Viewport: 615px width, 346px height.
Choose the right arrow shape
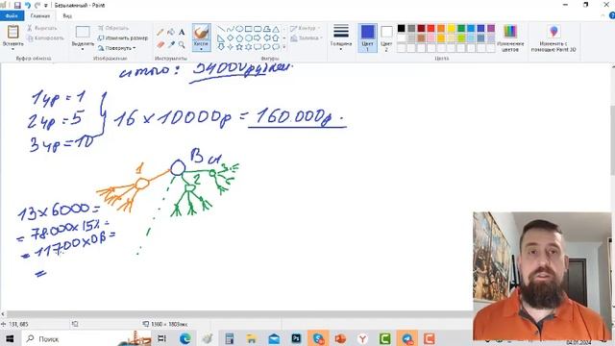(x=258, y=38)
